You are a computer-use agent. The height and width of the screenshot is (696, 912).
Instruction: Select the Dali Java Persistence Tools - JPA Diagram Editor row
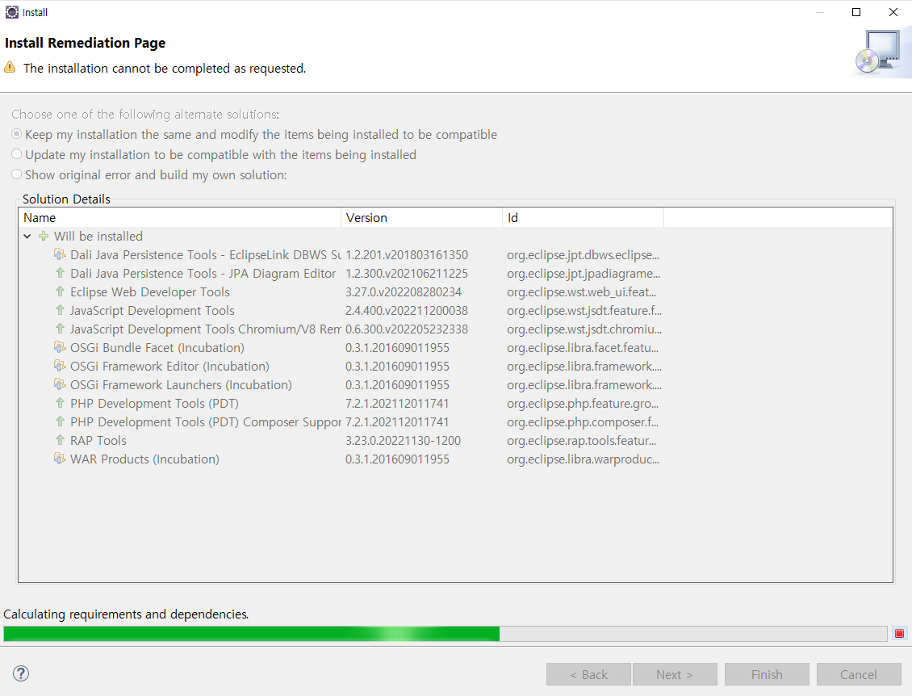click(x=455, y=274)
